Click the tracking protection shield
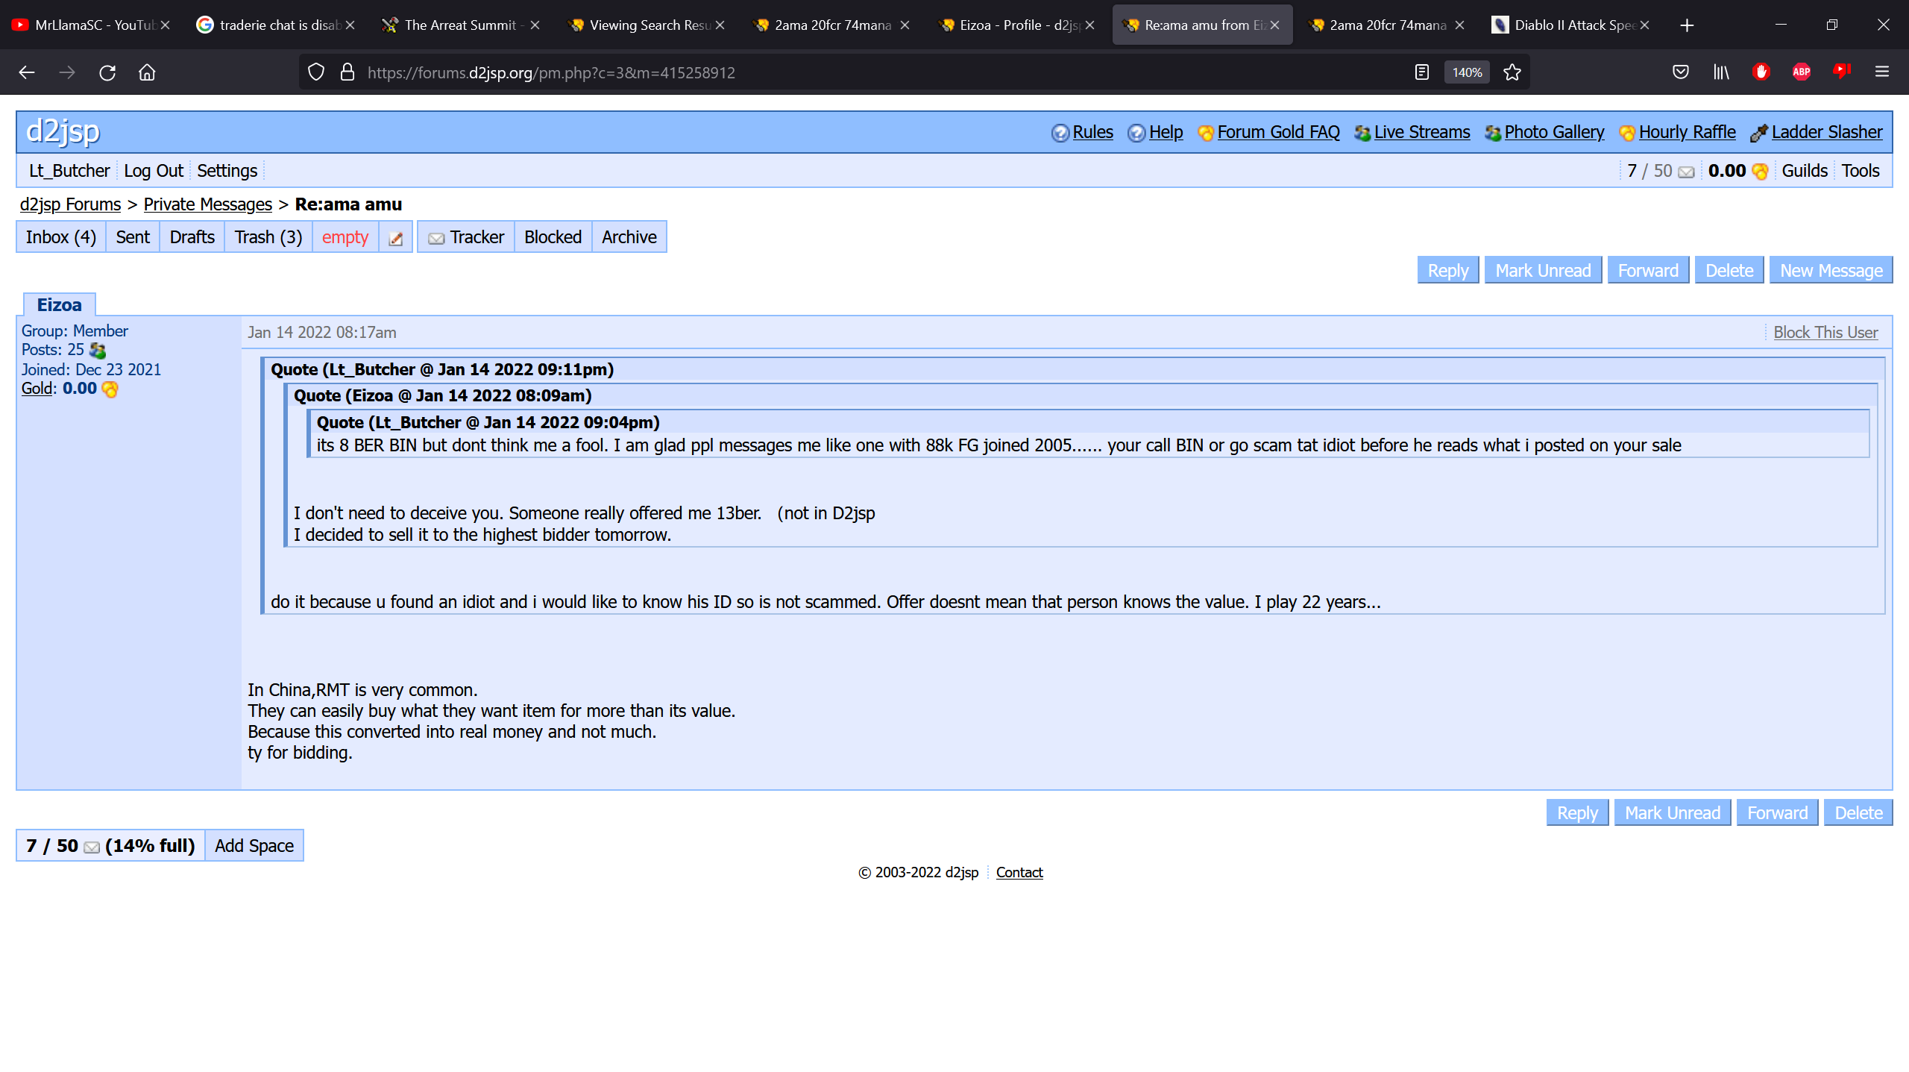This screenshot has width=1909, height=1072. click(x=316, y=72)
